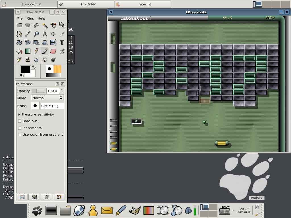Enable the Incremental checkbox
This screenshot has width=291, height=218.
click(x=20, y=128)
